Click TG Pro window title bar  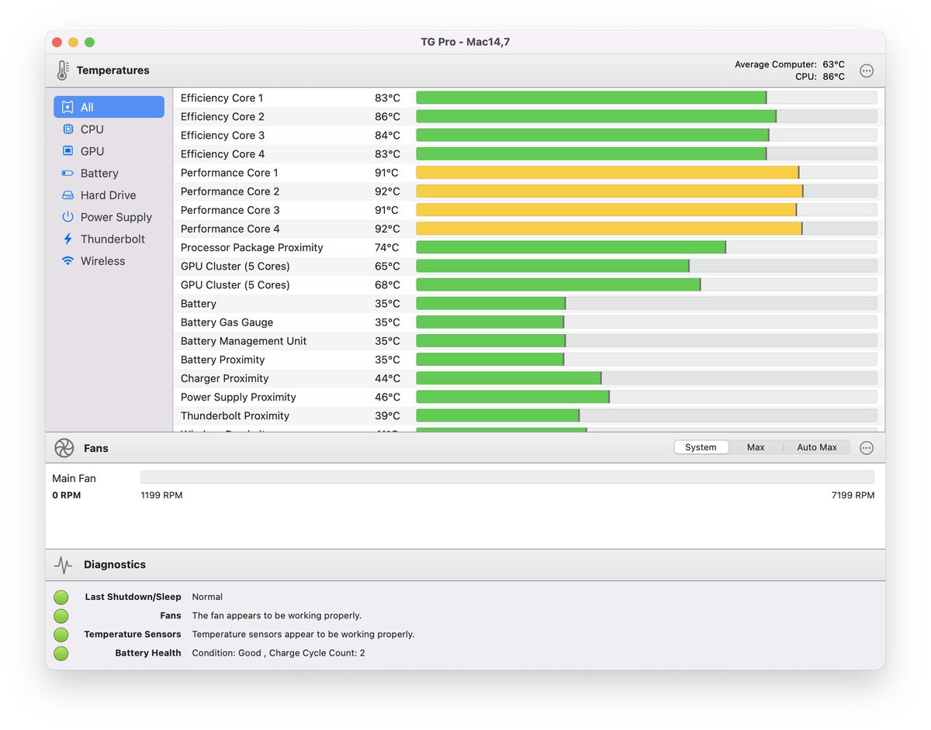[x=465, y=42]
